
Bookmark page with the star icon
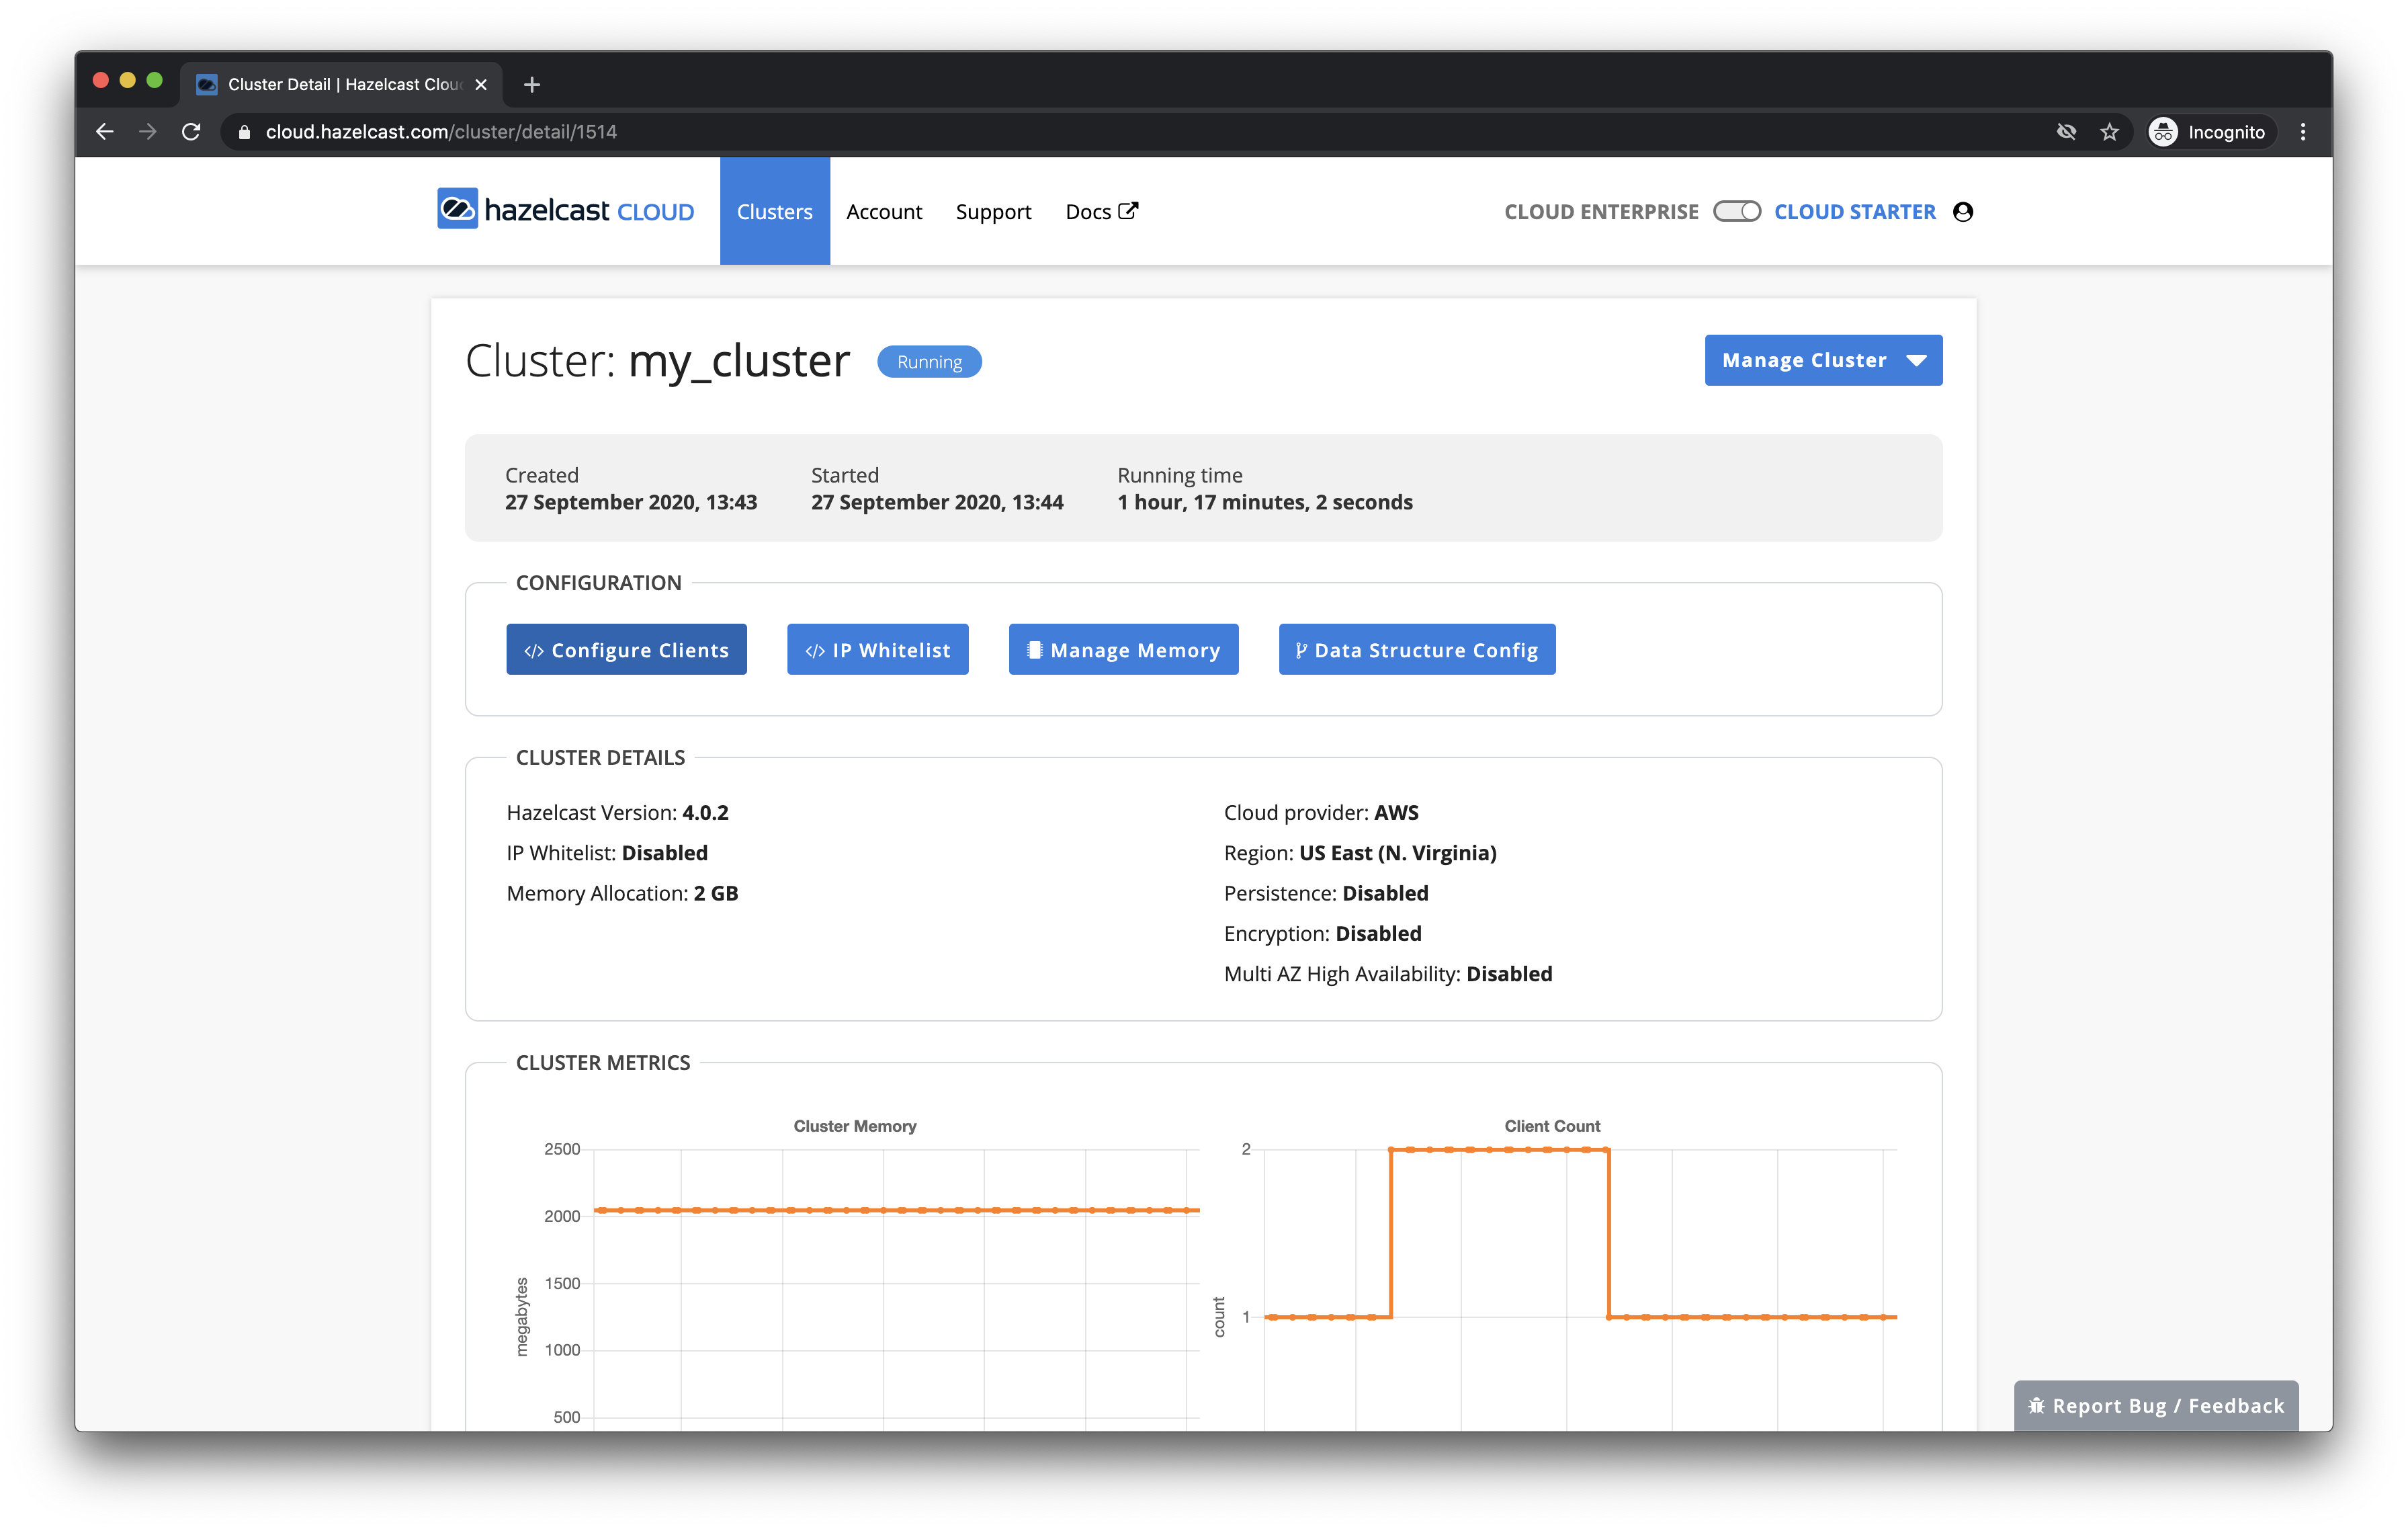pyautogui.click(x=2109, y=132)
